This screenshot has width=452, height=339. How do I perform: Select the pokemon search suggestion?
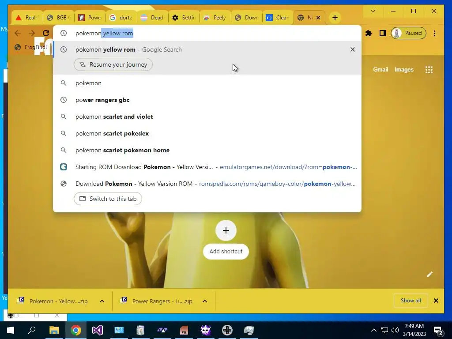pyautogui.click(x=207, y=83)
